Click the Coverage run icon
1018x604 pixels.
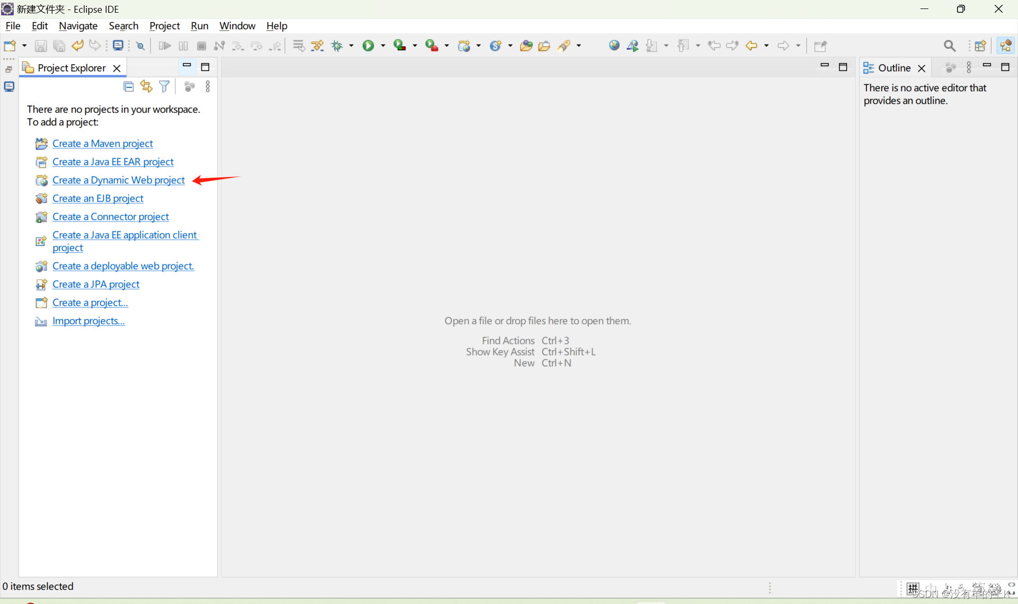point(400,46)
